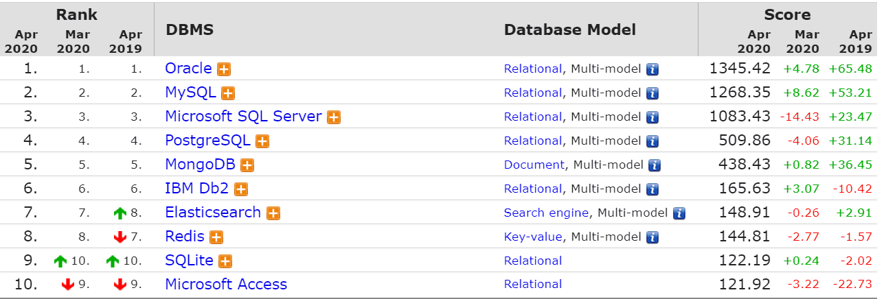This screenshot has width=886, height=299.
Task: Click the orange plus icon beside MongoDB
Action: [x=247, y=165]
